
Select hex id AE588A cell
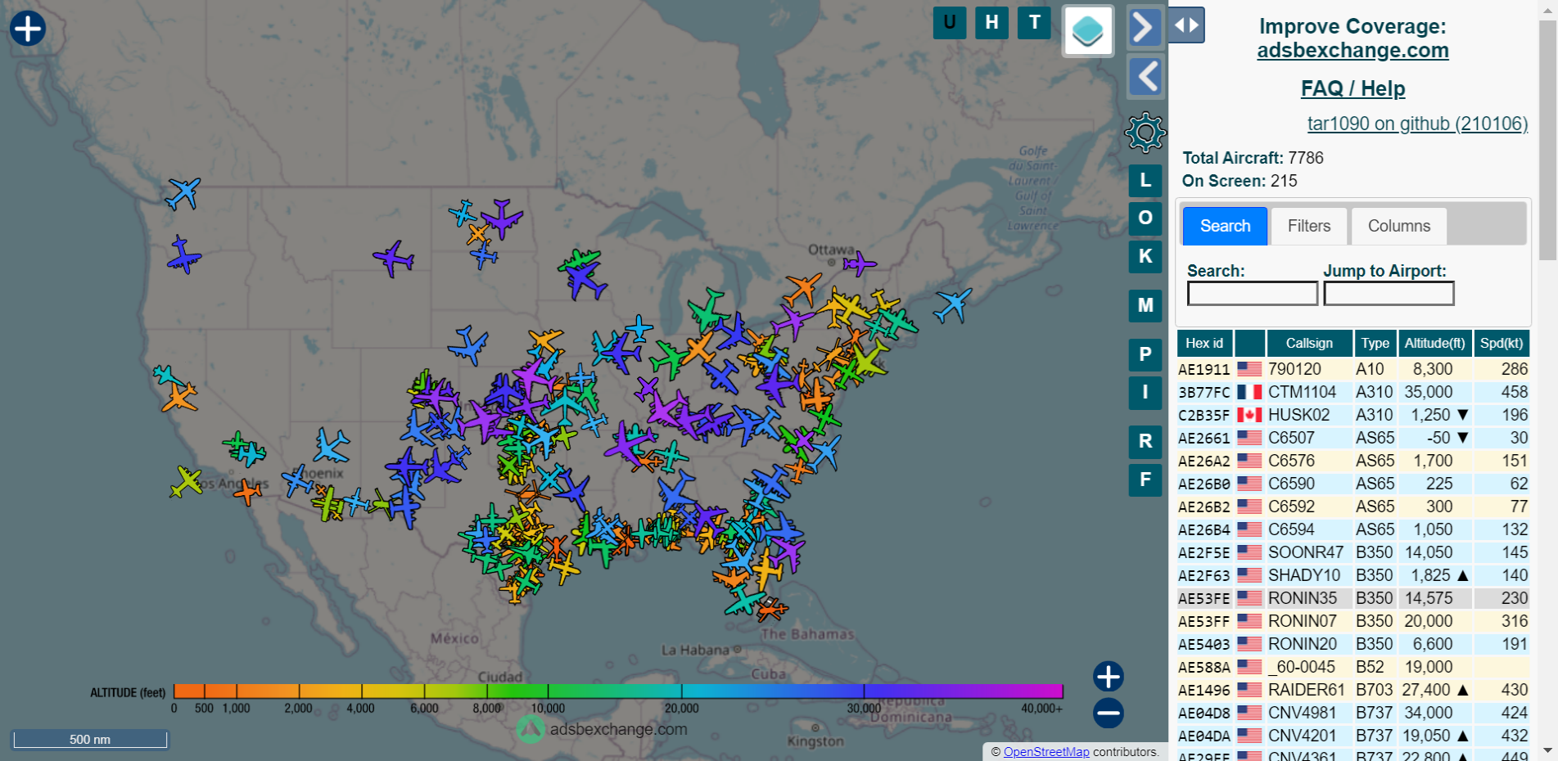click(1204, 667)
